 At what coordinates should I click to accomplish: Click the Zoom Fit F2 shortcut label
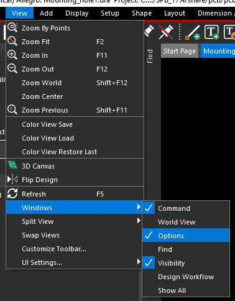pos(100,42)
